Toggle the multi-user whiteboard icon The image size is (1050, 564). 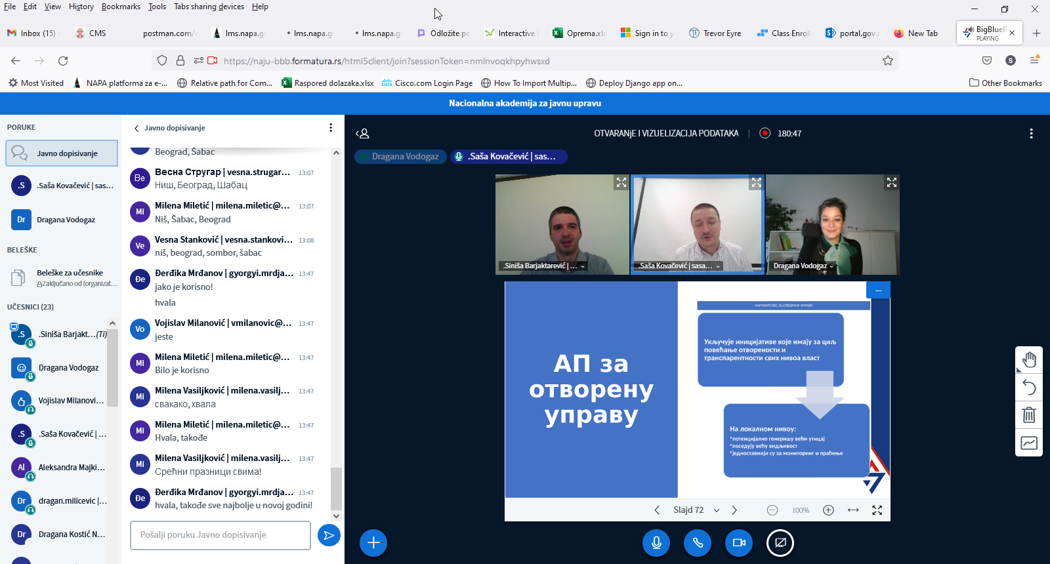[x=1029, y=443]
